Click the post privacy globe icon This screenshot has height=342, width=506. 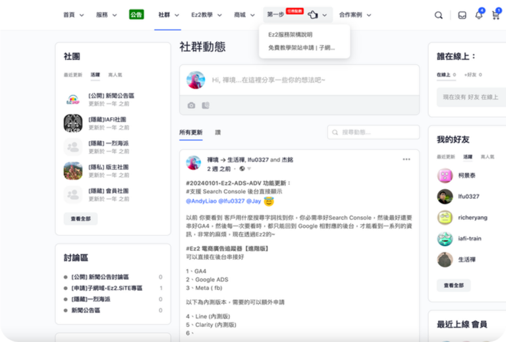click(242, 169)
